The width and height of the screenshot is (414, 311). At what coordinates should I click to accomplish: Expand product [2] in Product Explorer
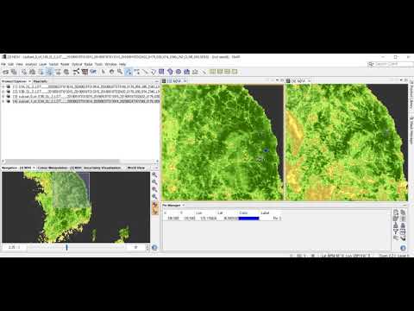pos(3,92)
